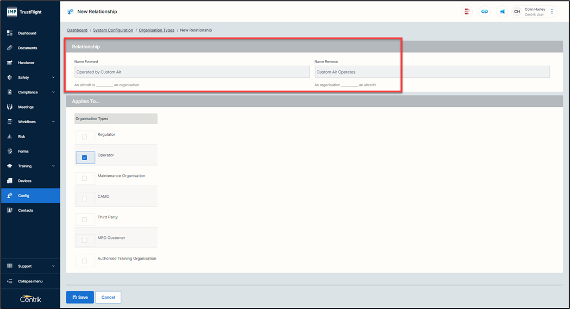
Task: Click the announcements megaphone icon
Action: click(x=502, y=11)
